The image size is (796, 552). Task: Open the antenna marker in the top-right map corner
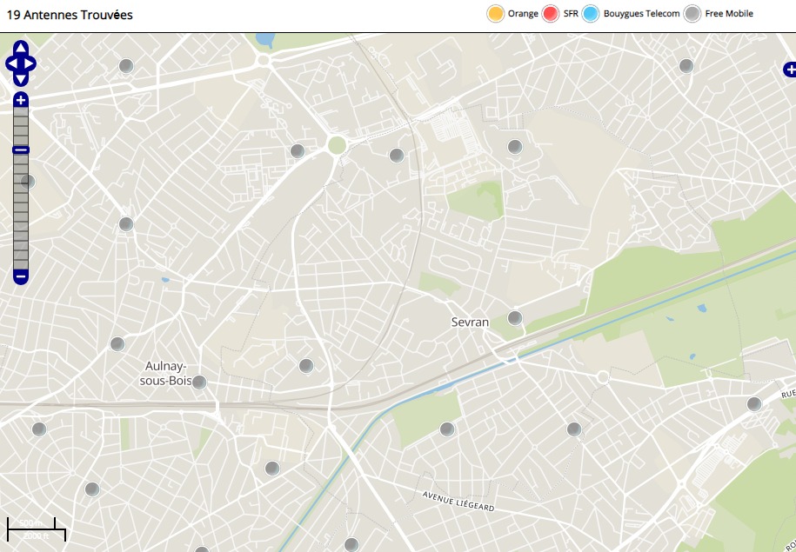pyautogui.click(x=686, y=66)
